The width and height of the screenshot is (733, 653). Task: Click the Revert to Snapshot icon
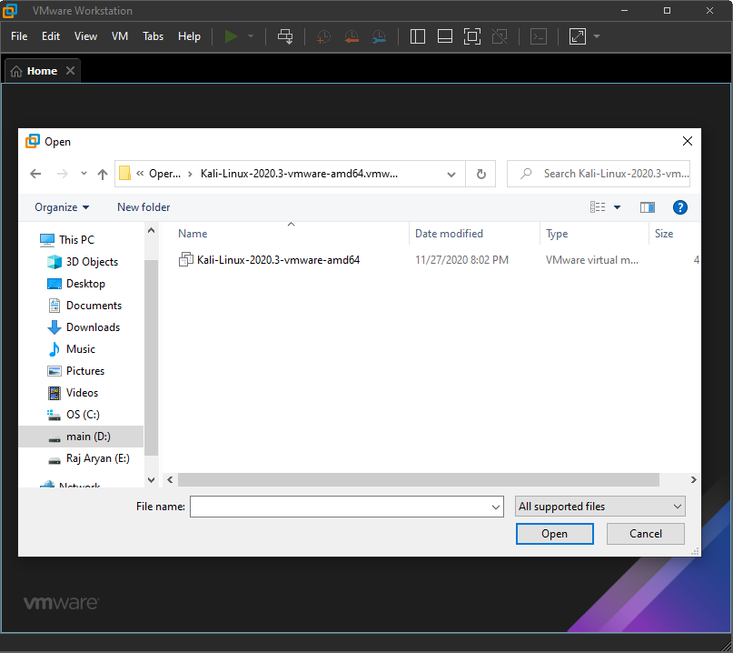(x=352, y=36)
